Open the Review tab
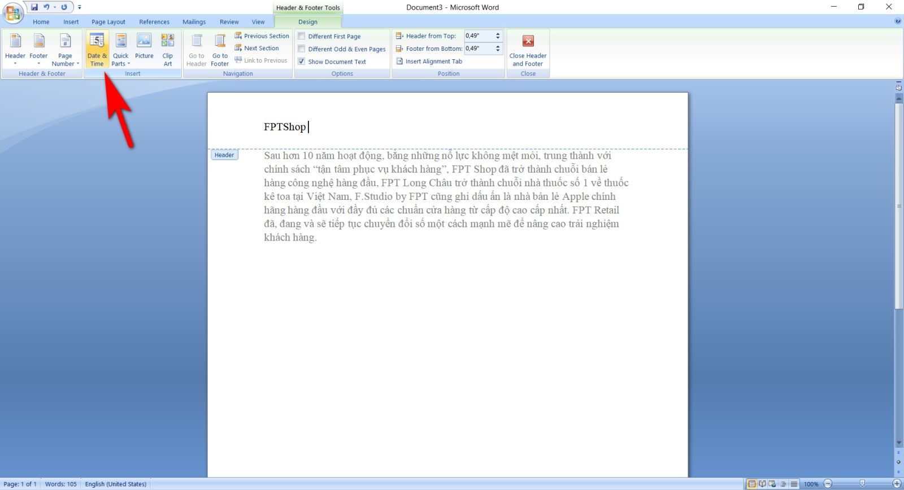904x490 pixels. [x=229, y=22]
